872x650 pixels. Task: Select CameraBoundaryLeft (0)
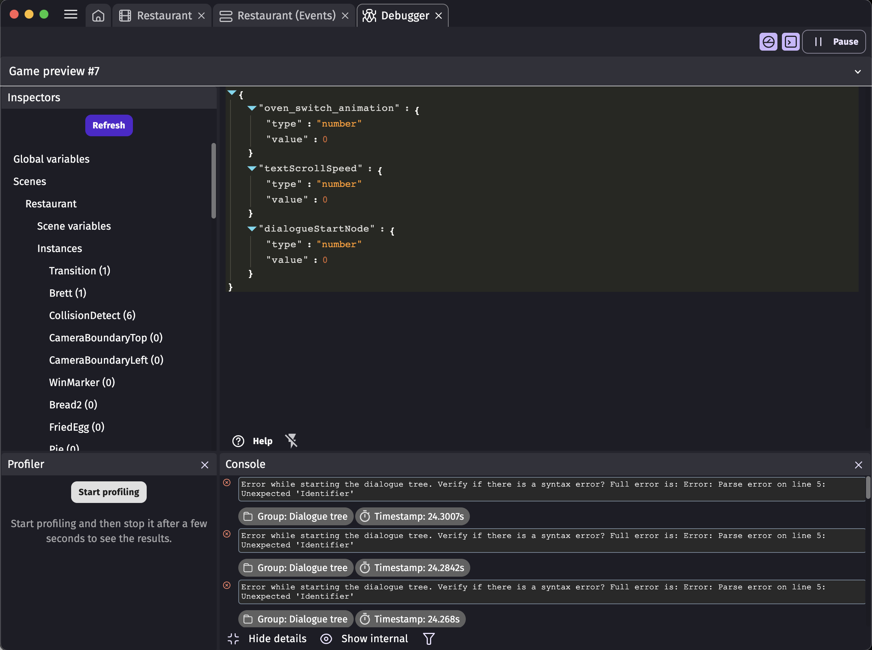point(106,360)
